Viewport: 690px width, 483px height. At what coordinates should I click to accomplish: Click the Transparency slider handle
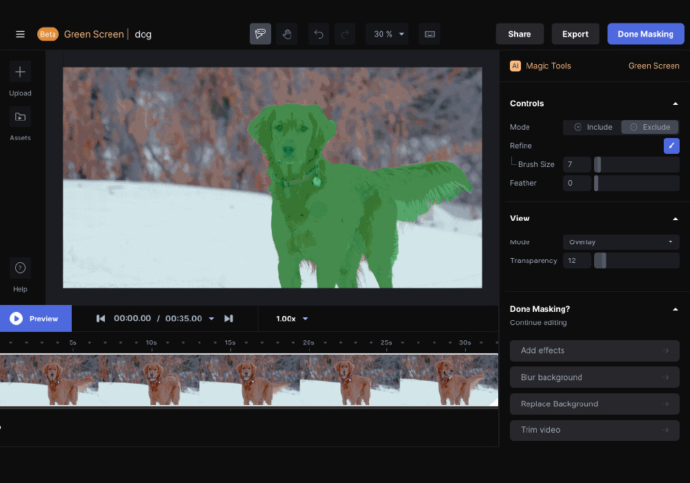tap(600, 261)
